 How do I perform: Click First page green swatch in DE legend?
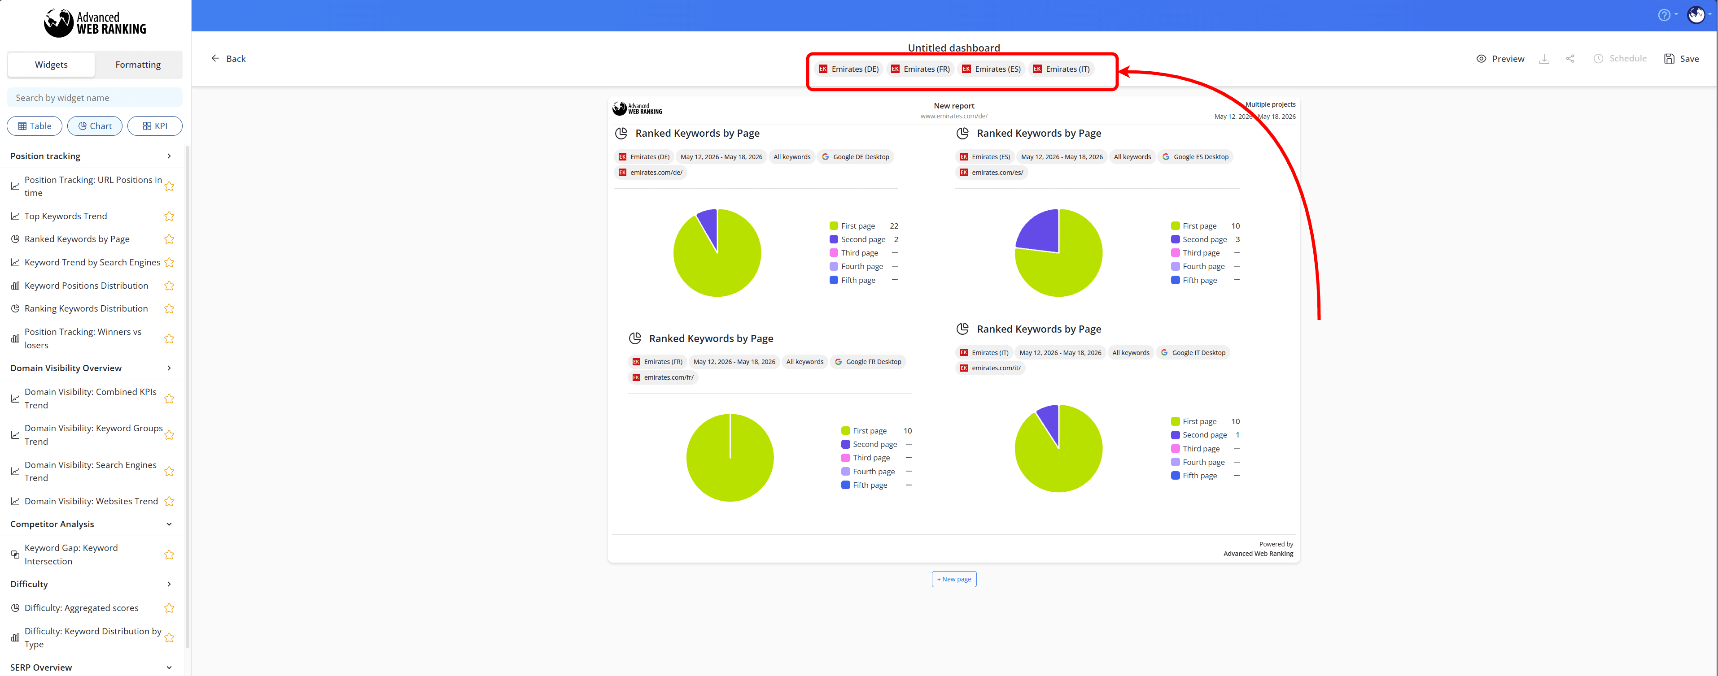[x=834, y=226]
